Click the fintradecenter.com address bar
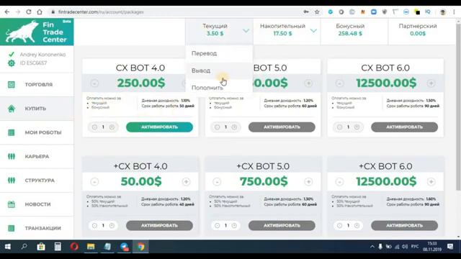The width and height of the screenshot is (461, 259). tap(176, 12)
